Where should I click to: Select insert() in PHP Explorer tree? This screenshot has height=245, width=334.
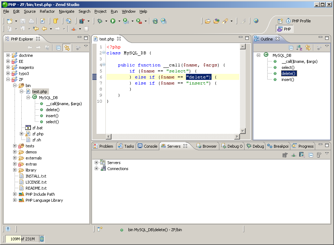tap(52, 116)
